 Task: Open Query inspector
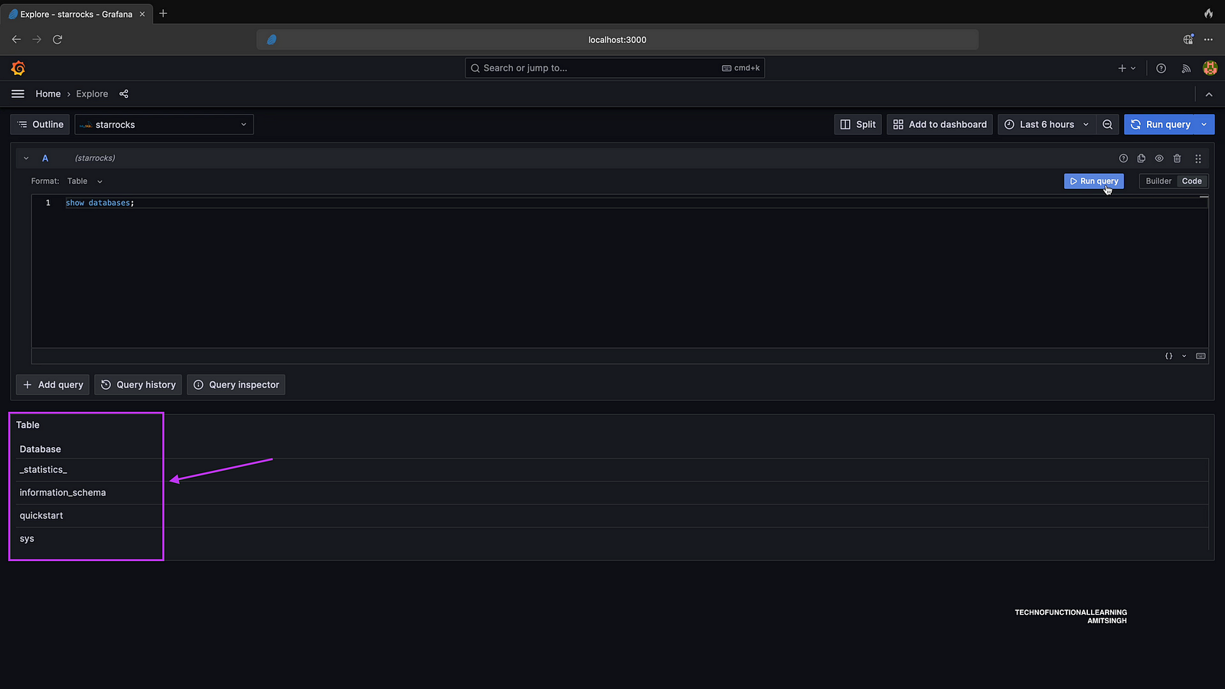pyautogui.click(x=236, y=385)
